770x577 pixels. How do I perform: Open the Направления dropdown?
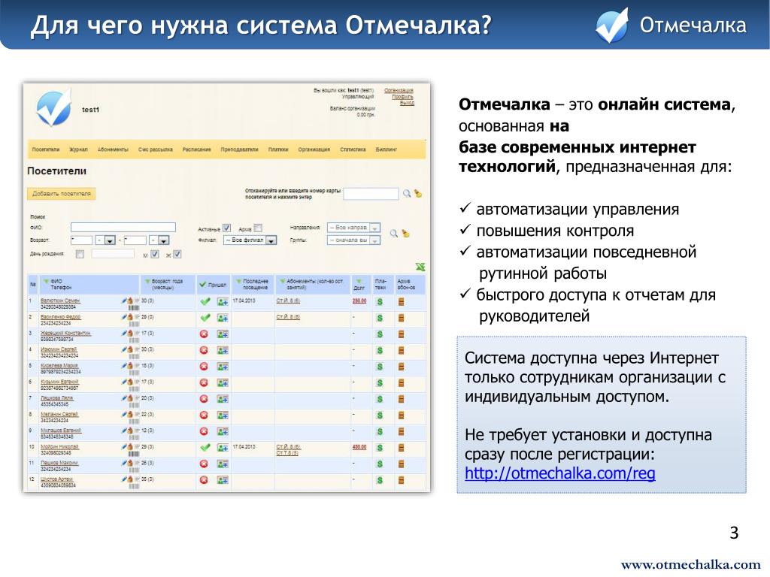353,228
